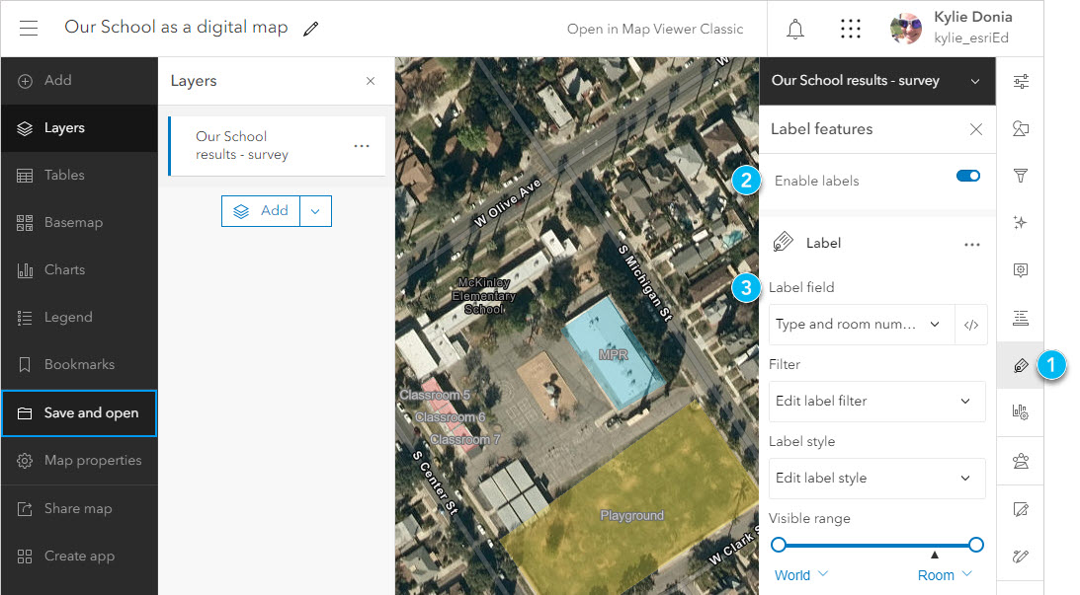This screenshot has width=1080, height=595.
Task: Click the Classroom 5 feature on map
Action: point(435,395)
